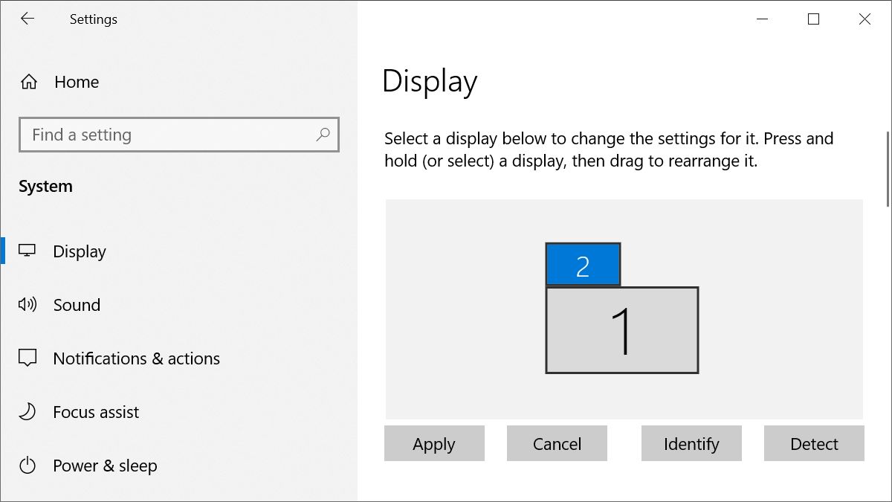The width and height of the screenshot is (892, 502).
Task: Click the vertical scrollbar on the right
Action: click(888, 169)
